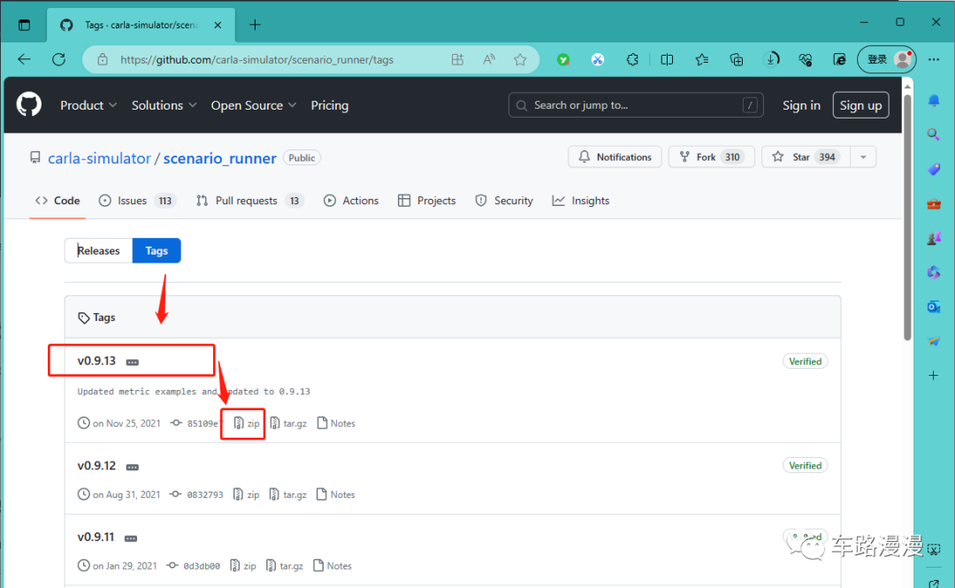
Task: Open a new browser tab
Action: coord(256,25)
